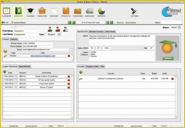Screen dimensions: 185x128
Task: Switch to the Other Notes tab
Action: coord(110,32)
